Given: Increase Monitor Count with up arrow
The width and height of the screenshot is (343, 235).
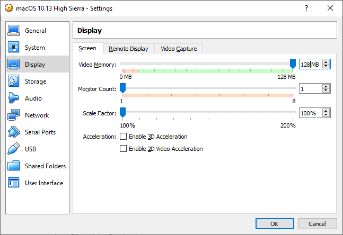Looking at the screenshot, I should pos(326,86).
